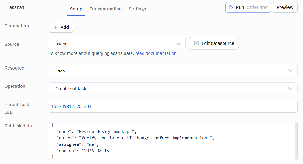This screenshot has width=303, height=164.
Task: Click the "notes" line in Subtask data
Action: (x=135, y=138)
